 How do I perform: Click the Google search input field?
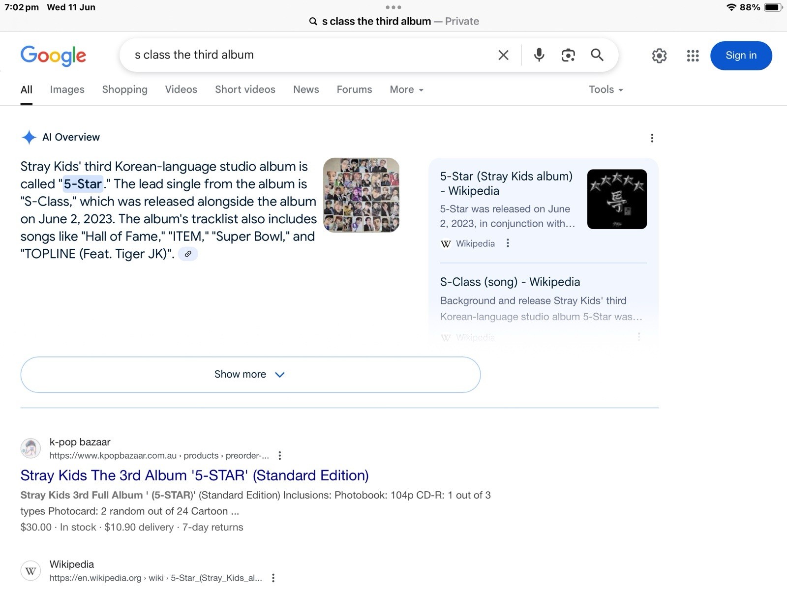pos(310,55)
